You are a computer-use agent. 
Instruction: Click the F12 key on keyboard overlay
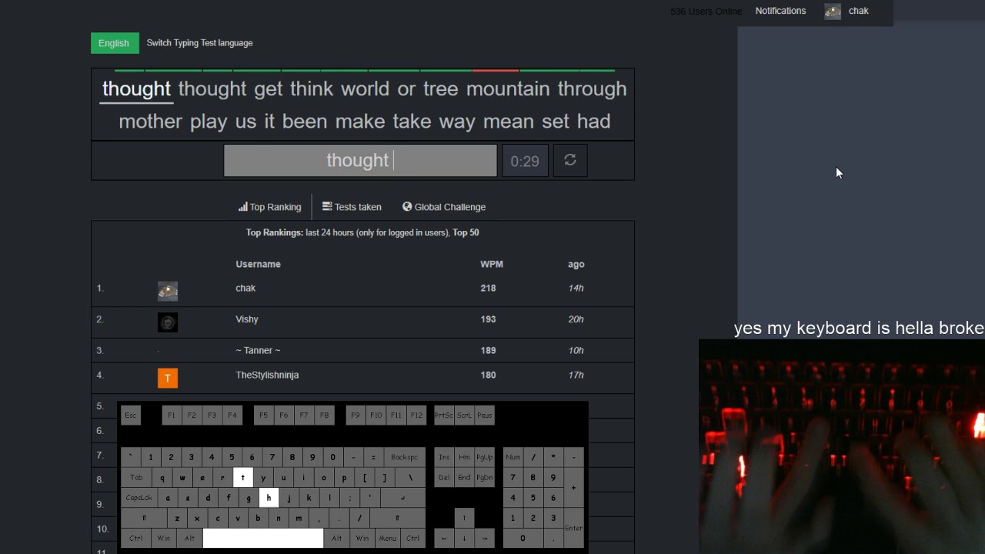(416, 415)
